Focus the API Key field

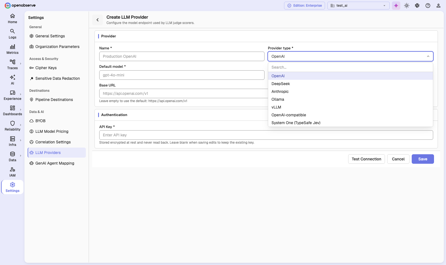coord(266,135)
